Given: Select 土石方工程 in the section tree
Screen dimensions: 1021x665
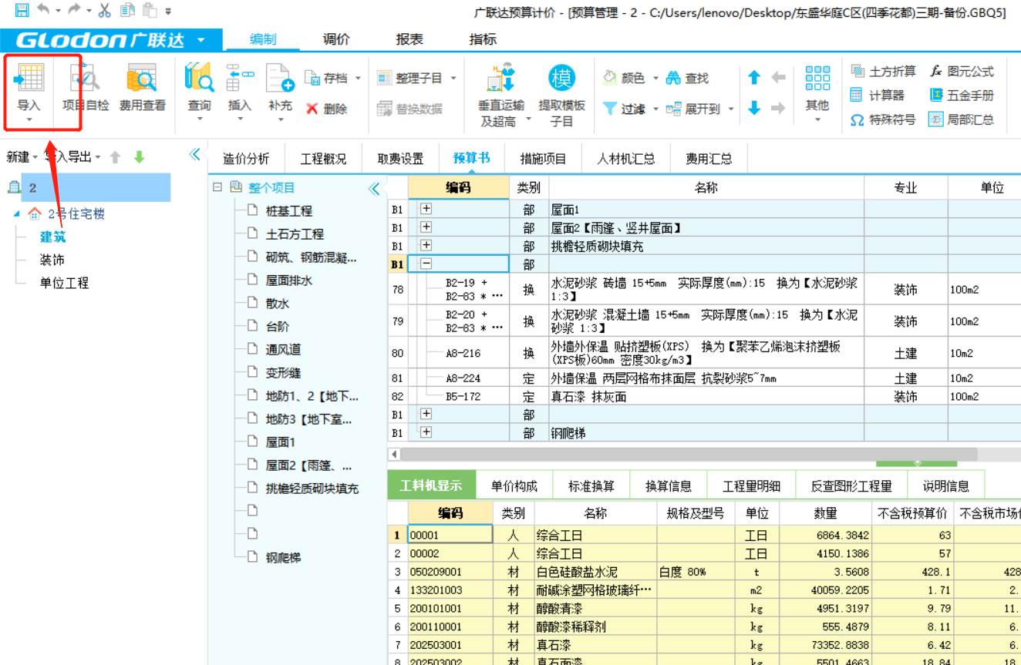Looking at the screenshot, I should coord(295,234).
